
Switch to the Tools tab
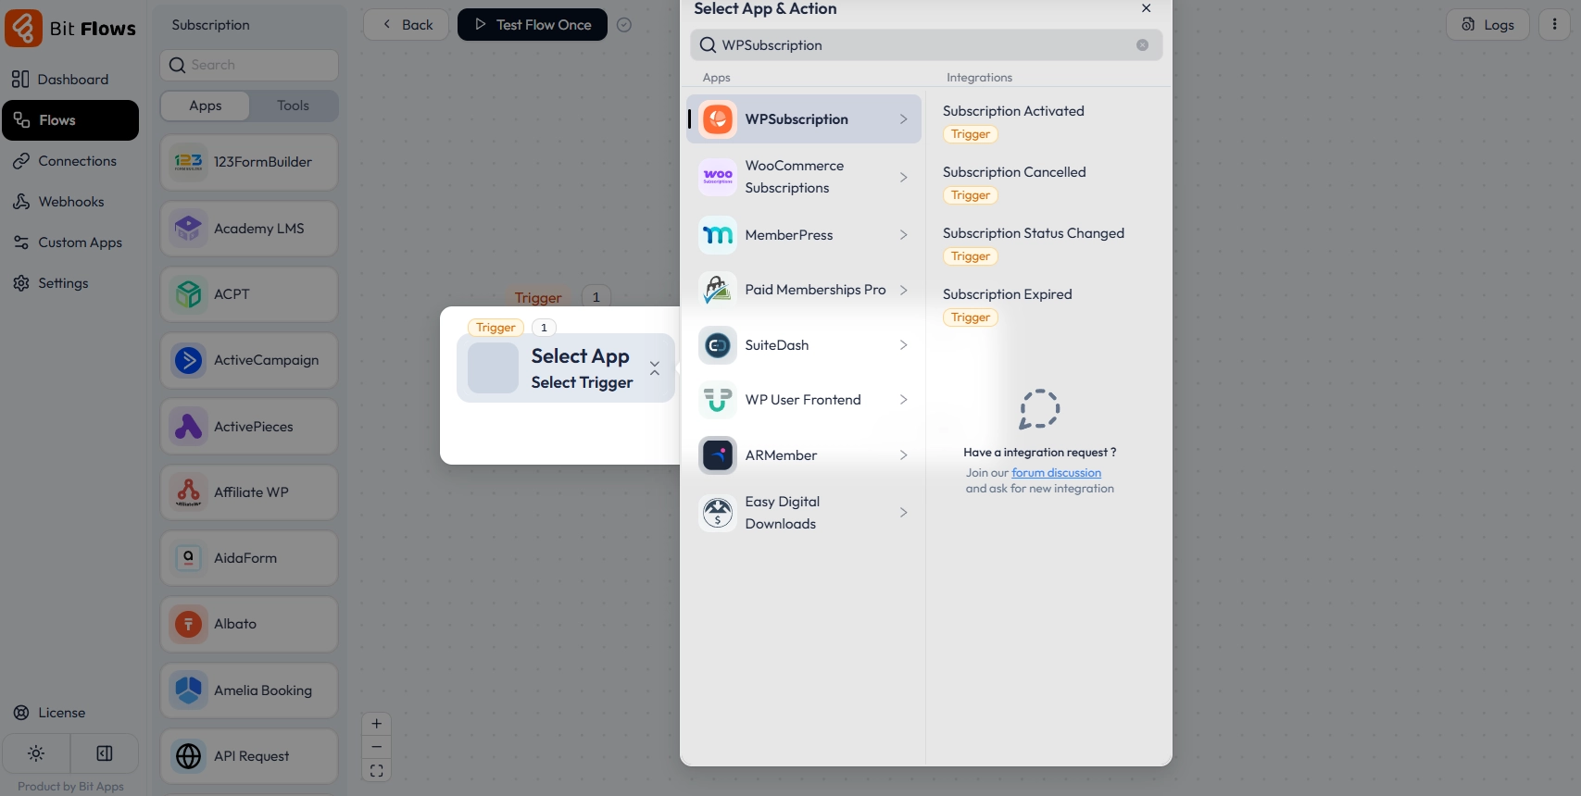(x=294, y=106)
